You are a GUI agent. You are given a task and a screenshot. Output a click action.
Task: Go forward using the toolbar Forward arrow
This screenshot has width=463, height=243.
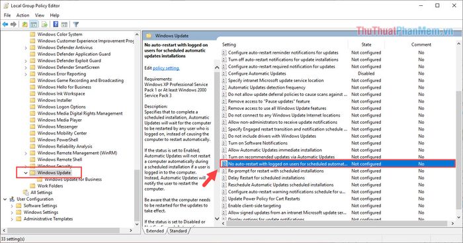pos(13,24)
